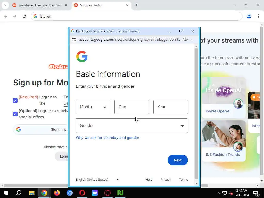Click the popup vertical scrollbar
The height and width of the screenshot is (198, 264).
click(196, 114)
